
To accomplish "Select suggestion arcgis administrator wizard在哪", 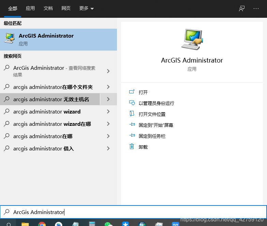I will click(x=50, y=124).
